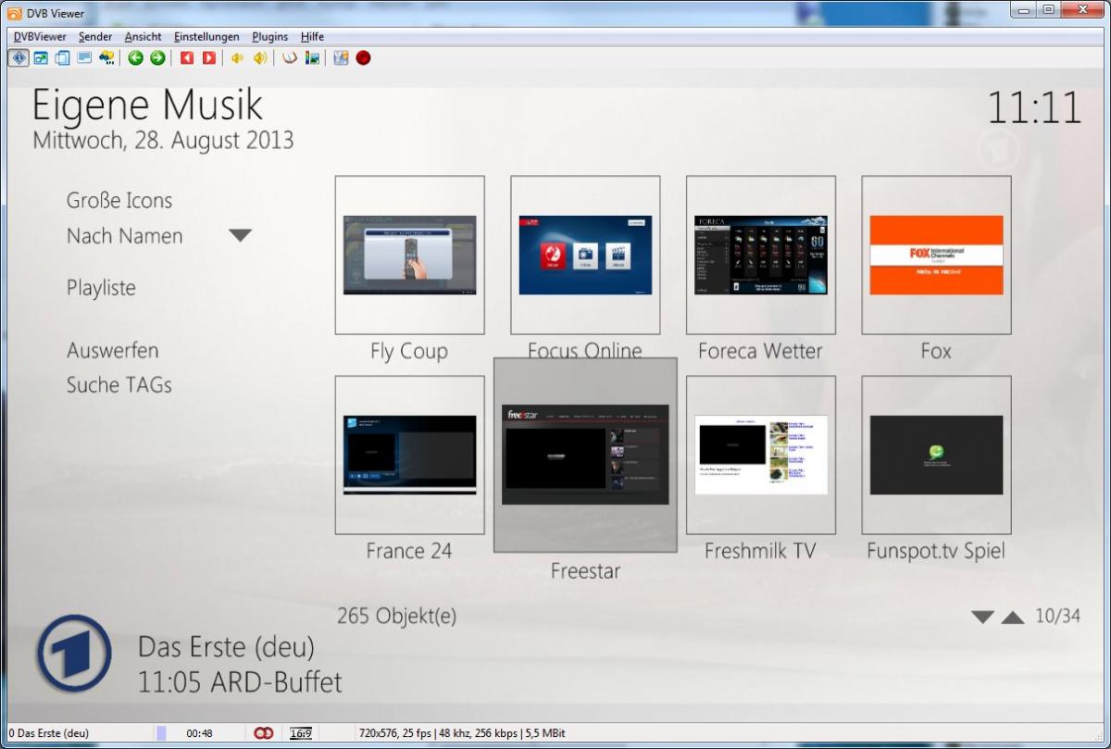Click the window display mode icon
Viewport: 1111px width, 749px height.
(41, 57)
